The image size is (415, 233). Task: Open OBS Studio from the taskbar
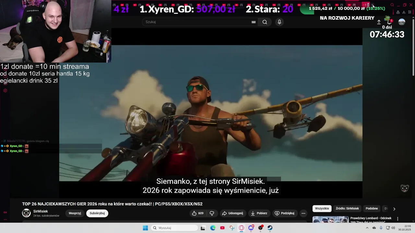click(x=260, y=228)
